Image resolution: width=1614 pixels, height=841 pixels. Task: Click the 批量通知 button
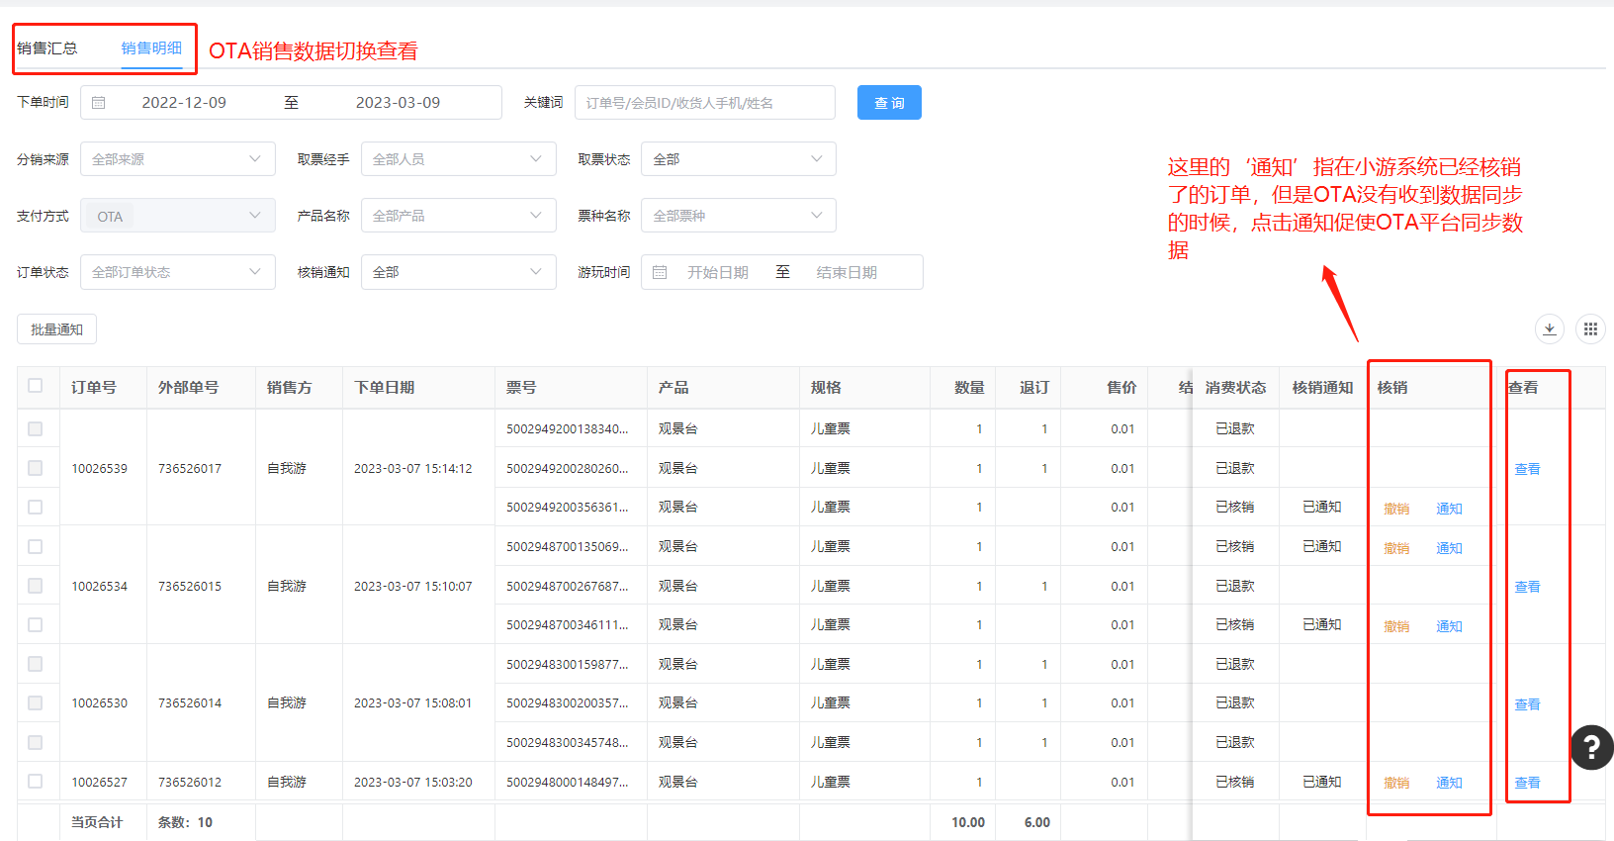56,329
